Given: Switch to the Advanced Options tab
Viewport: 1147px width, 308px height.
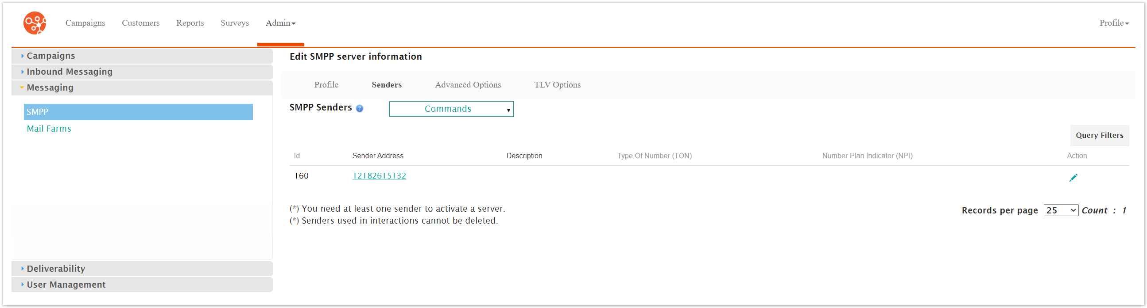Looking at the screenshot, I should pos(468,85).
